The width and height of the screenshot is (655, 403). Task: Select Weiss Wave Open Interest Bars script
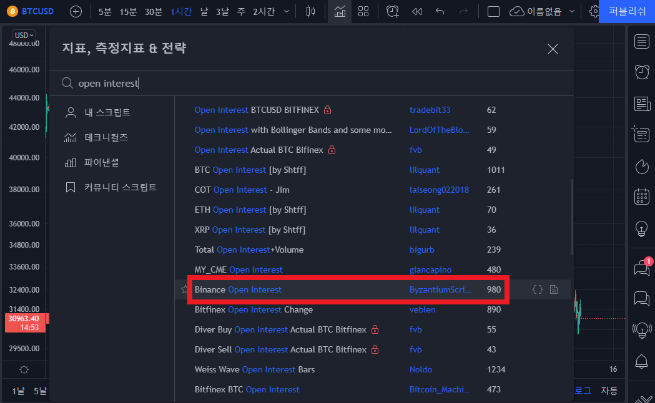coord(254,370)
